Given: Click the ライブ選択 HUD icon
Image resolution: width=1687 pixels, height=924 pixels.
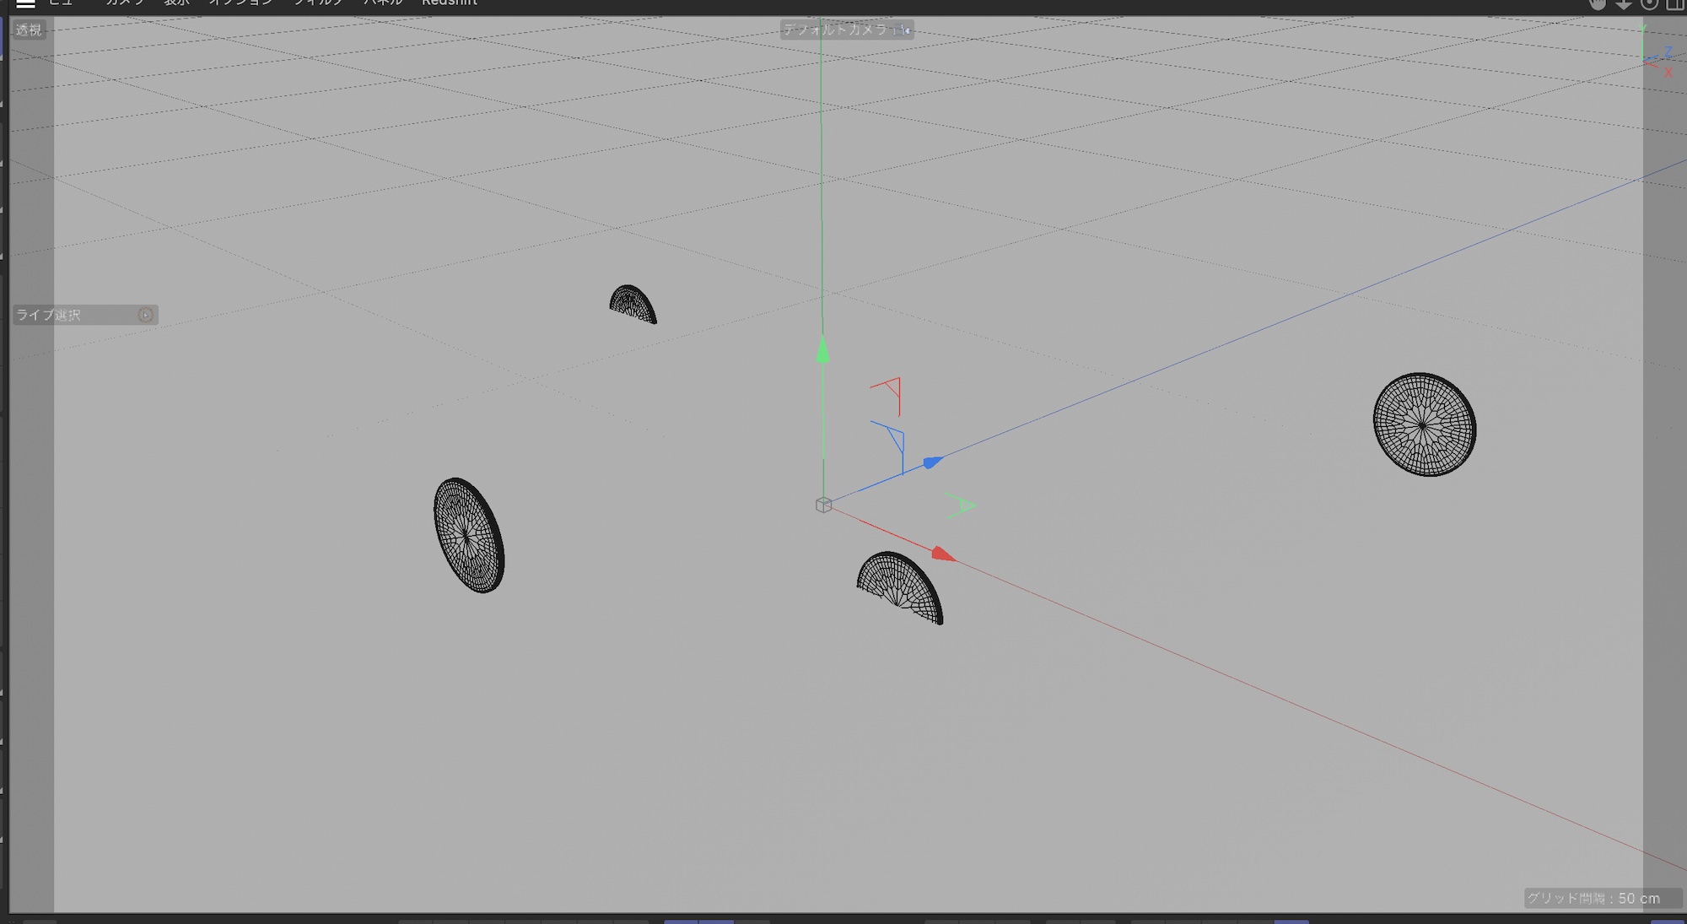Looking at the screenshot, I should (145, 315).
